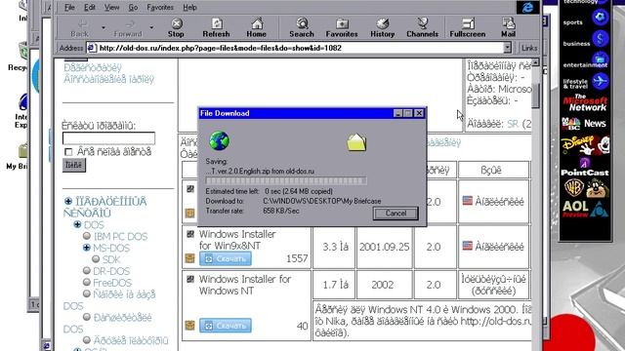The width and height of the screenshot is (625, 351).
Task: Click the Internet Explorer logo throbber
Action: (x=527, y=7)
